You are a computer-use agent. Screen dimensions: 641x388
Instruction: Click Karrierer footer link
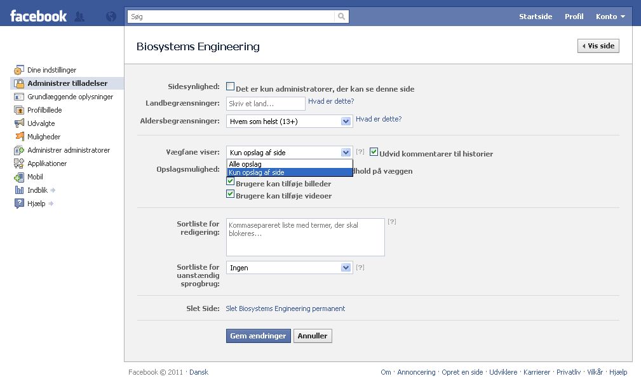[x=537, y=372]
